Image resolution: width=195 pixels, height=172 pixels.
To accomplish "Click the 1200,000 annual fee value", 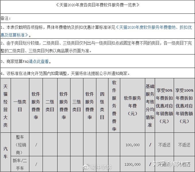I will 133,165.
